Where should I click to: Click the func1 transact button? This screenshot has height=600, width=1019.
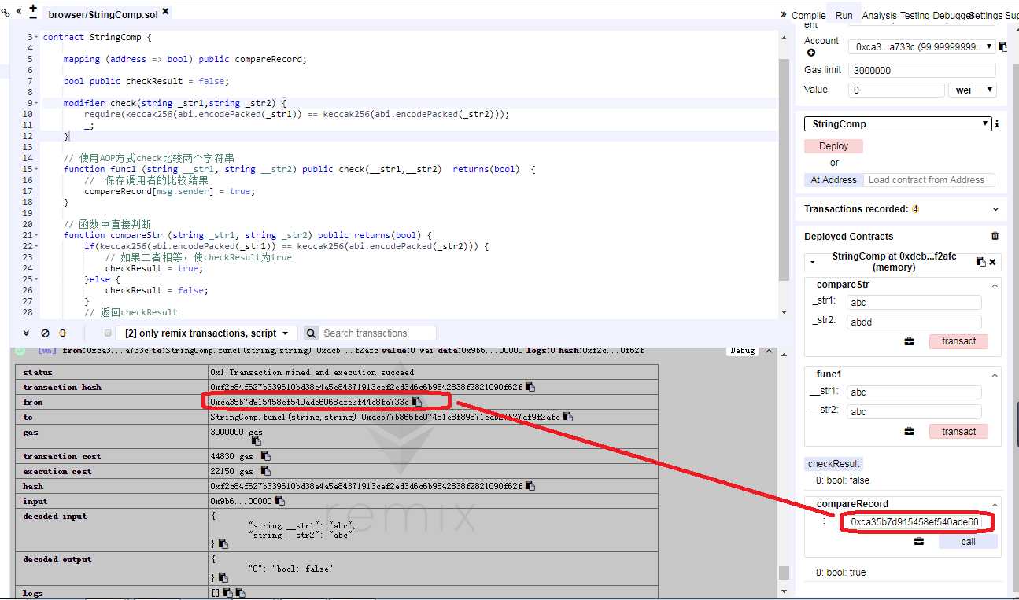[x=958, y=432]
